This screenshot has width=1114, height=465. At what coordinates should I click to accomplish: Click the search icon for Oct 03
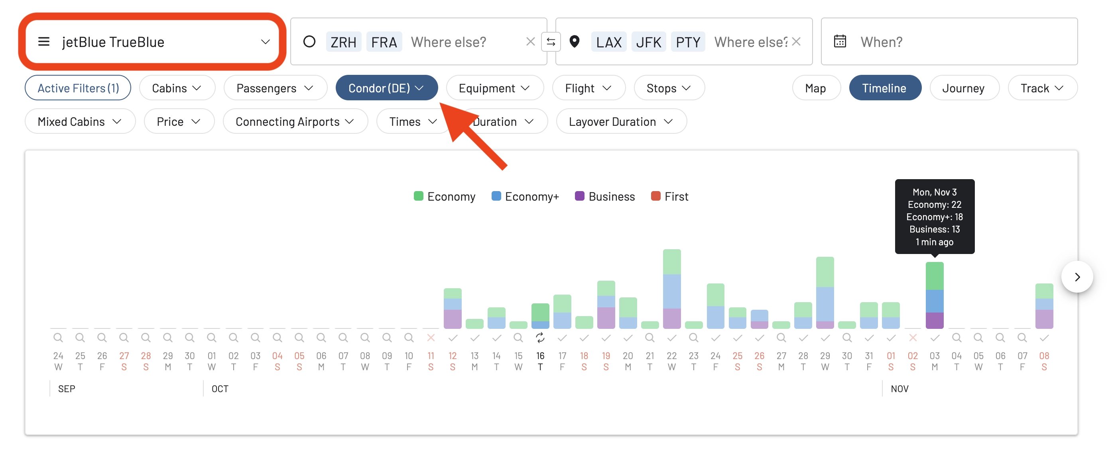255,338
